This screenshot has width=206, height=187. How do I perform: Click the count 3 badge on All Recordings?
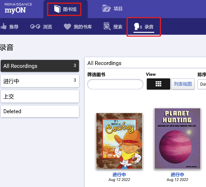[x=75, y=65]
